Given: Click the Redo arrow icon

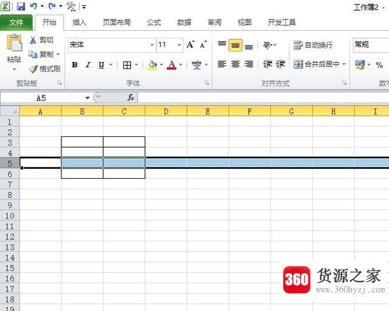Looking at the screenshot, I should (x=52, y=6).
